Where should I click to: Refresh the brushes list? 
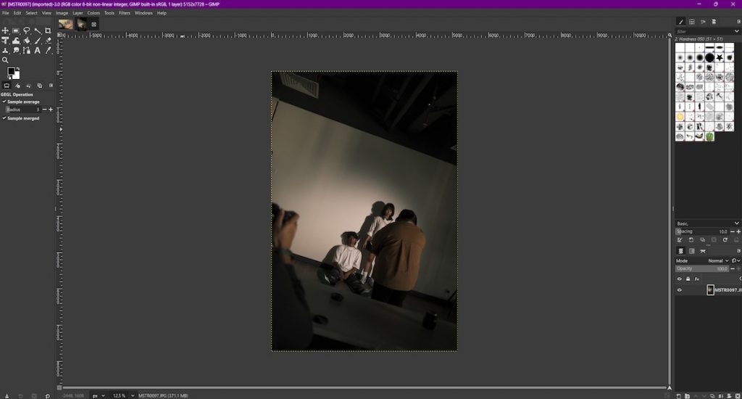click(725, 240)
